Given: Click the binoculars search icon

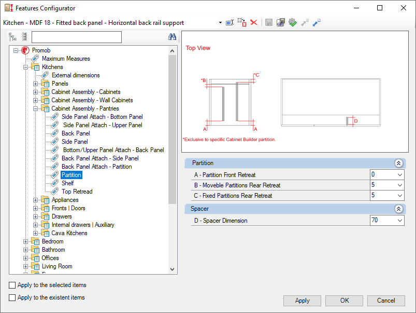Looking at the screenshot, I should (x=172, y=37).
